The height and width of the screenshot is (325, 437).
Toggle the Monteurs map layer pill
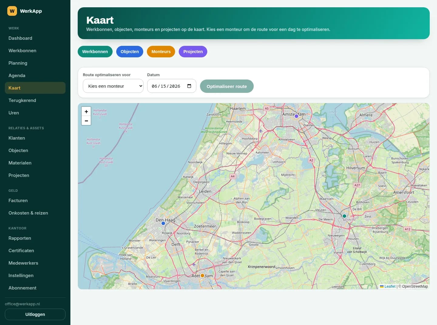[161, 52]
